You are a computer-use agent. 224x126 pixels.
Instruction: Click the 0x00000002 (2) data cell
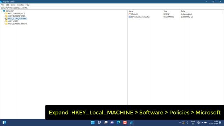click(187, 17)
